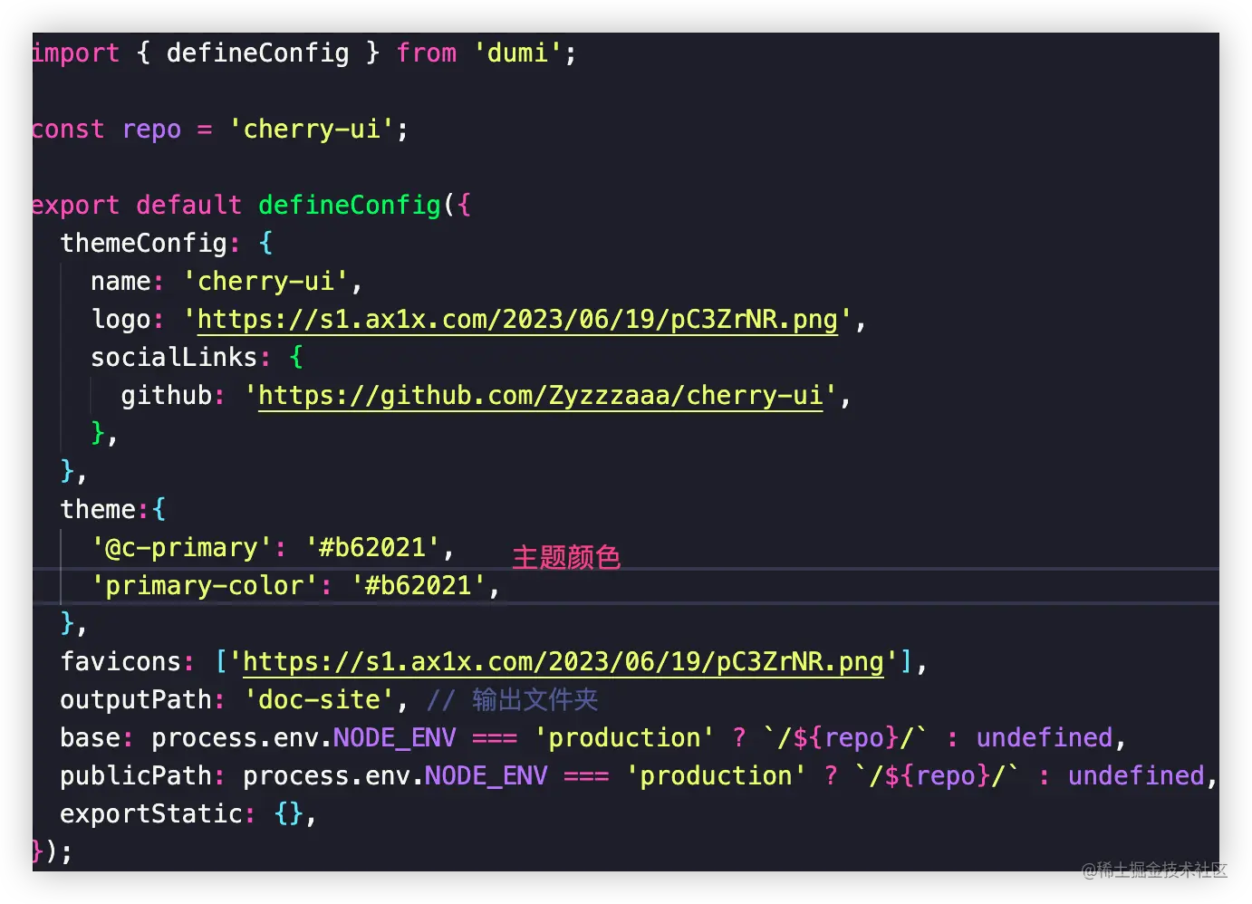
Task: Click the base property key
Action: [91, 738]
